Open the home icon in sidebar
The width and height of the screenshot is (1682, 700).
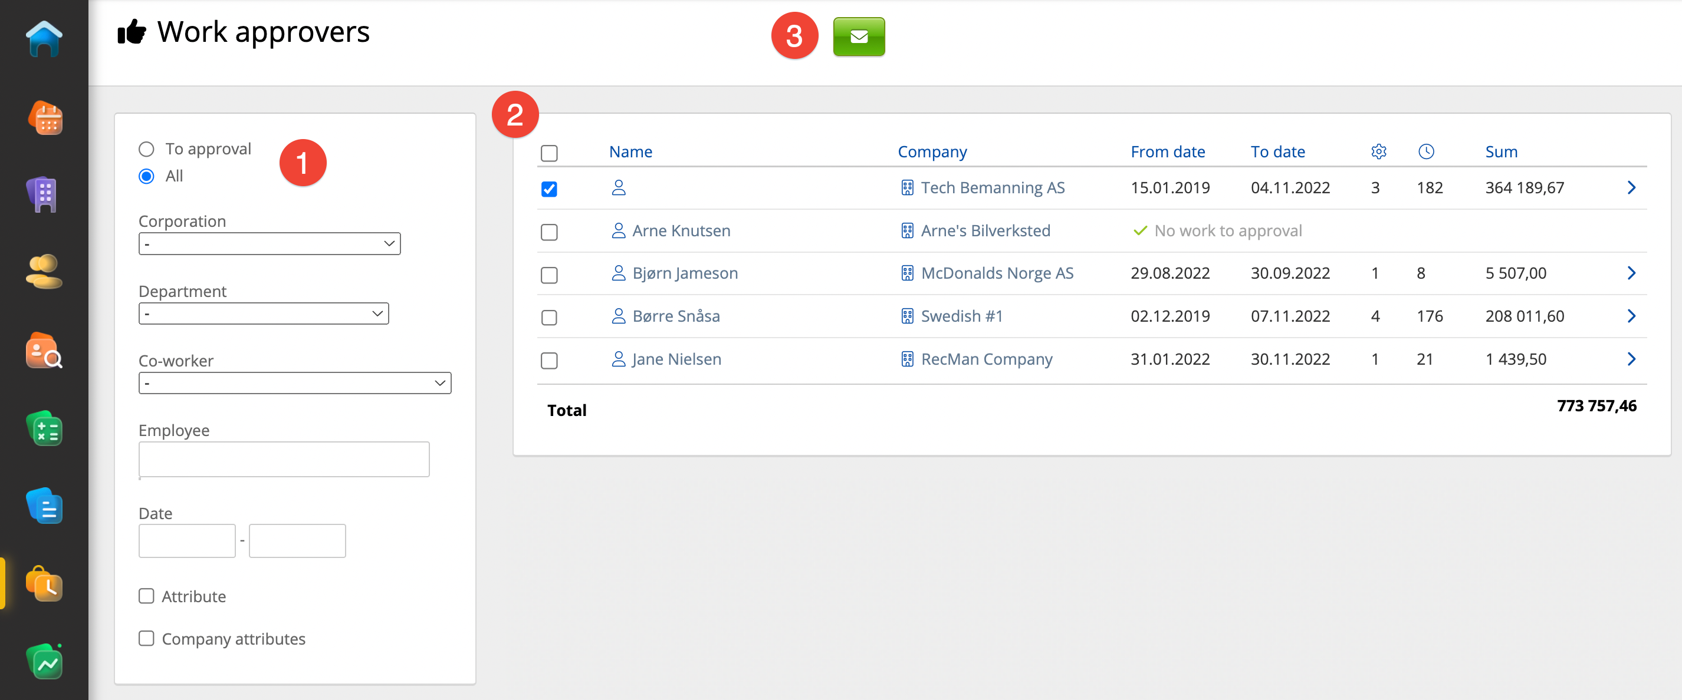44,39
